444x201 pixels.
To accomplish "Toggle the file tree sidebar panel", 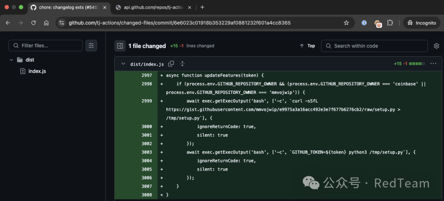I will click(120, 46).
